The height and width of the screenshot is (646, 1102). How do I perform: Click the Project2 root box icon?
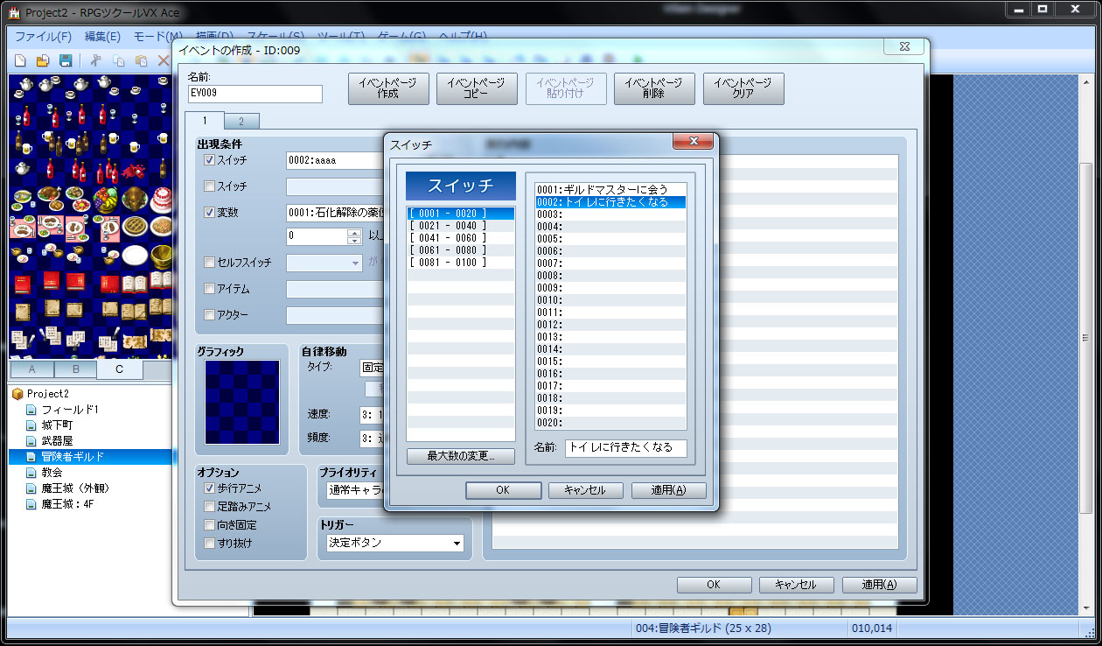tap(17, 394)
